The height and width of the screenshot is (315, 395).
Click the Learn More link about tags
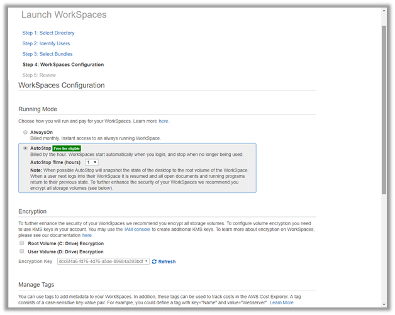282,302
